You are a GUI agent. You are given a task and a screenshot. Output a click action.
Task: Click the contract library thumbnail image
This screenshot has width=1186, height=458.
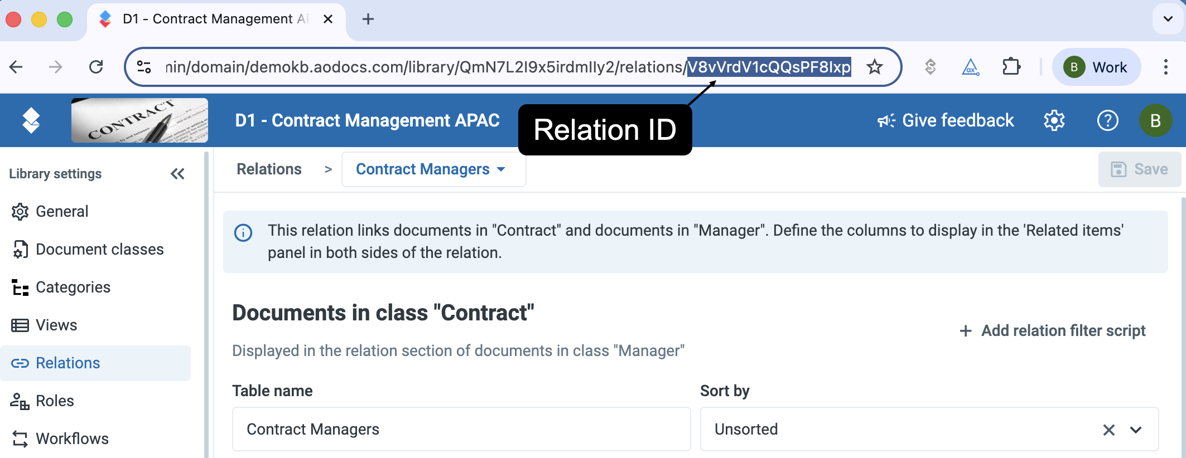tap(139, 120)
